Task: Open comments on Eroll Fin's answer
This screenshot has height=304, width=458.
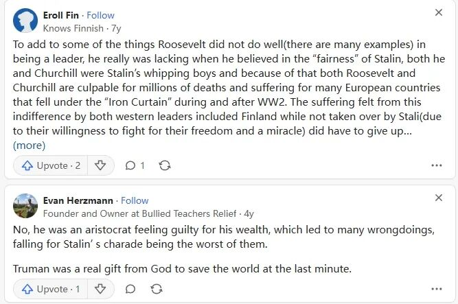Action: click(x=134, y=165)
